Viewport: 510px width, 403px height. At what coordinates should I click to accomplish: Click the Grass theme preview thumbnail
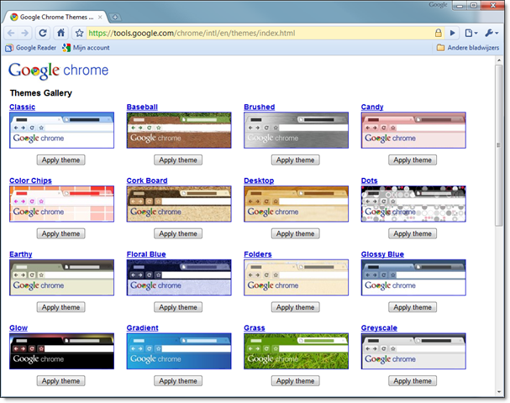click(296, 351)
